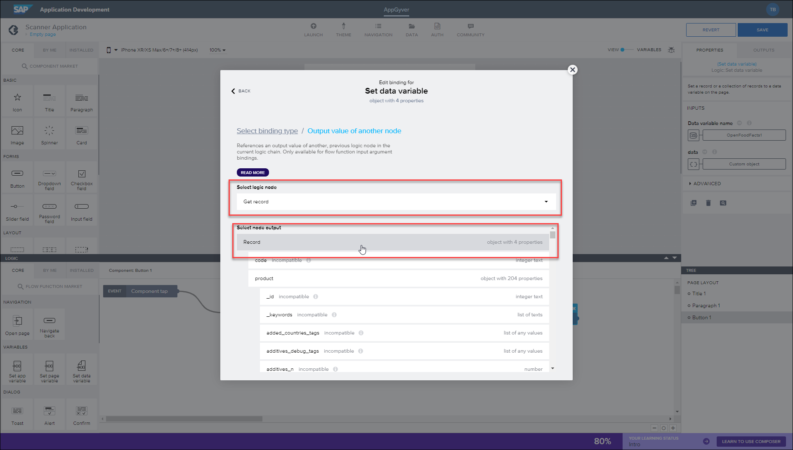Open the Community page
793x450 pixels.
point(470,30)
